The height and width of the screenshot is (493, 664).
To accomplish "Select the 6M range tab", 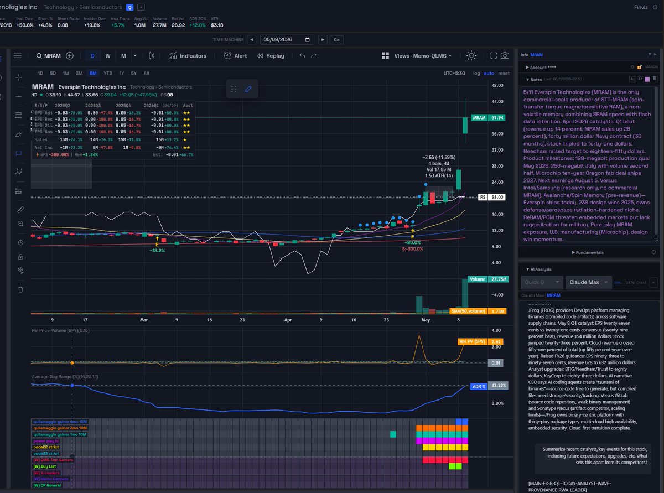I will tap(93, 73).
